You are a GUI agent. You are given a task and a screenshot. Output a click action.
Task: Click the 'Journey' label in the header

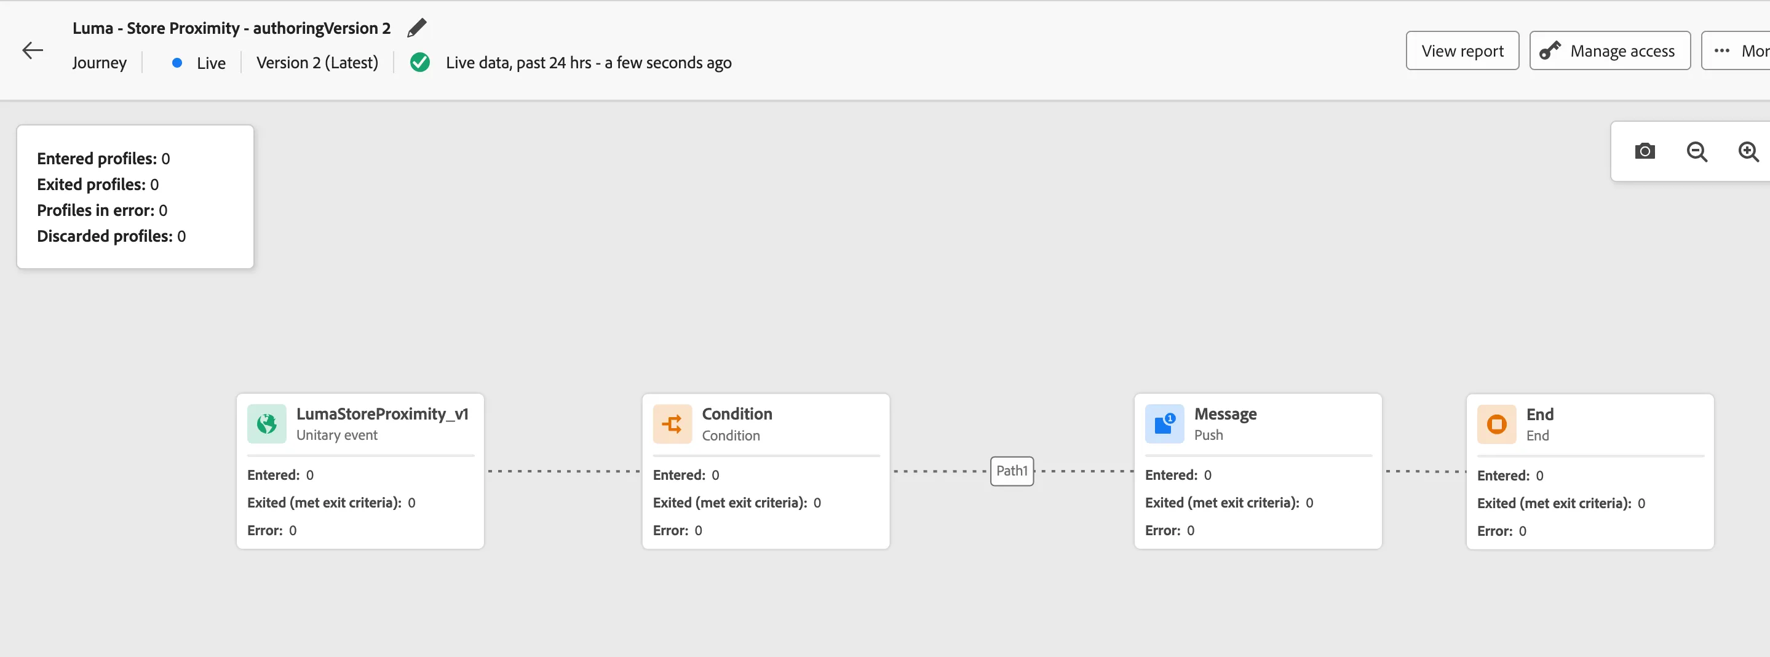pos(100,63)
